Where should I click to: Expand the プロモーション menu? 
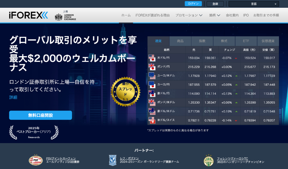pyautogui.click(x=189, y=15)
